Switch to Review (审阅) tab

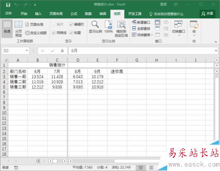pos(103,14)
